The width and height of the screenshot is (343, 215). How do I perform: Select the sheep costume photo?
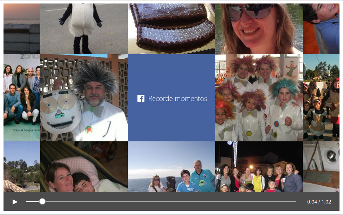tap(84, 29)
